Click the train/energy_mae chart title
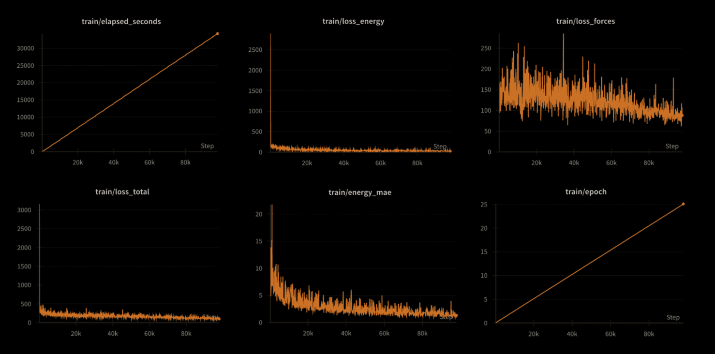 (359, 192)
